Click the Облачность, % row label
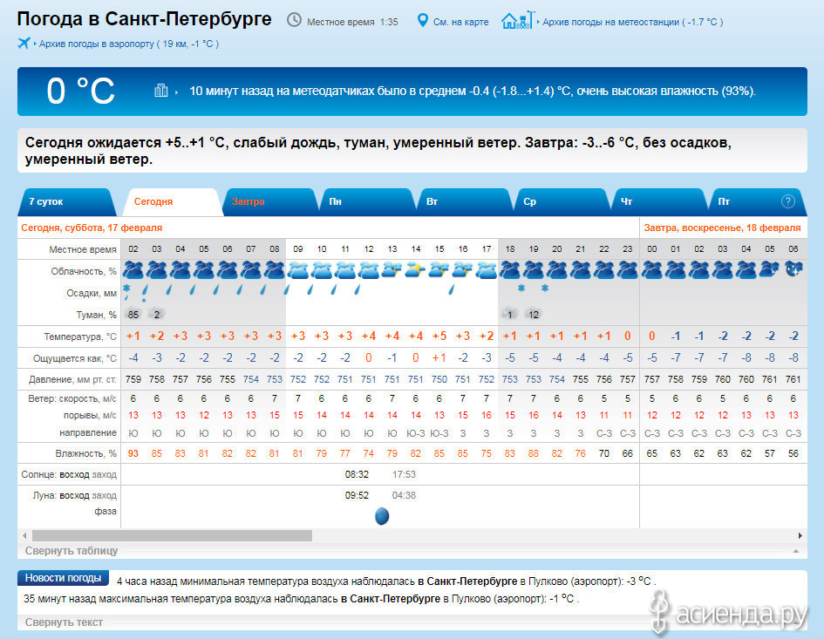 point(84,271)
